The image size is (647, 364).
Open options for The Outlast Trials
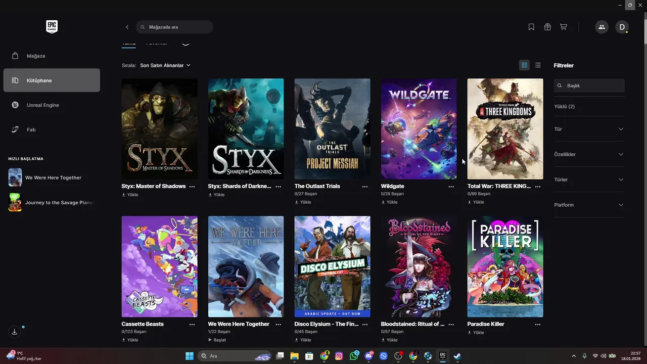(x=365, y=187)
